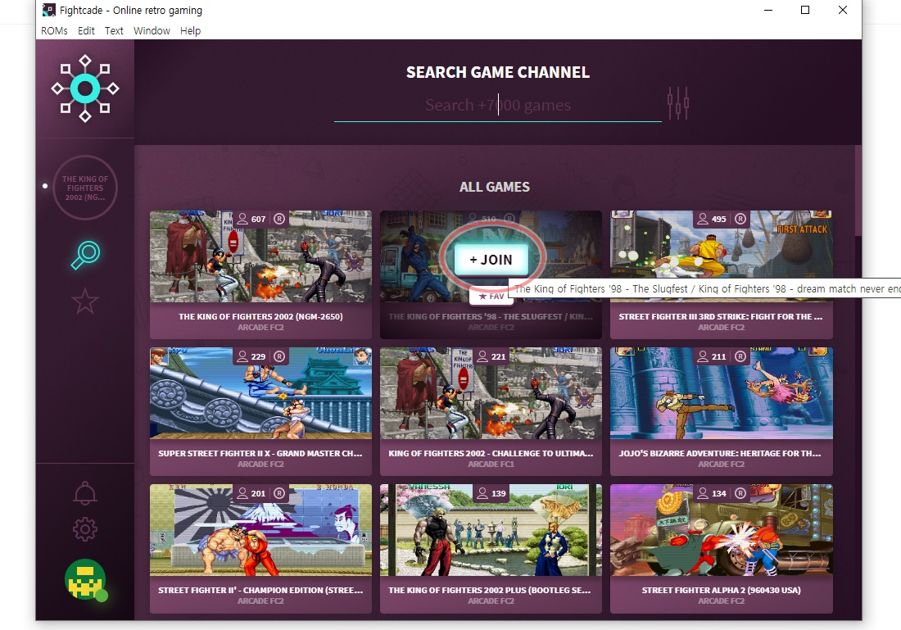This screenshot has height=630, width=901.
Task: Click the ranked R icon beside 607
Action: pyautogui.click(x=279, y=219)
